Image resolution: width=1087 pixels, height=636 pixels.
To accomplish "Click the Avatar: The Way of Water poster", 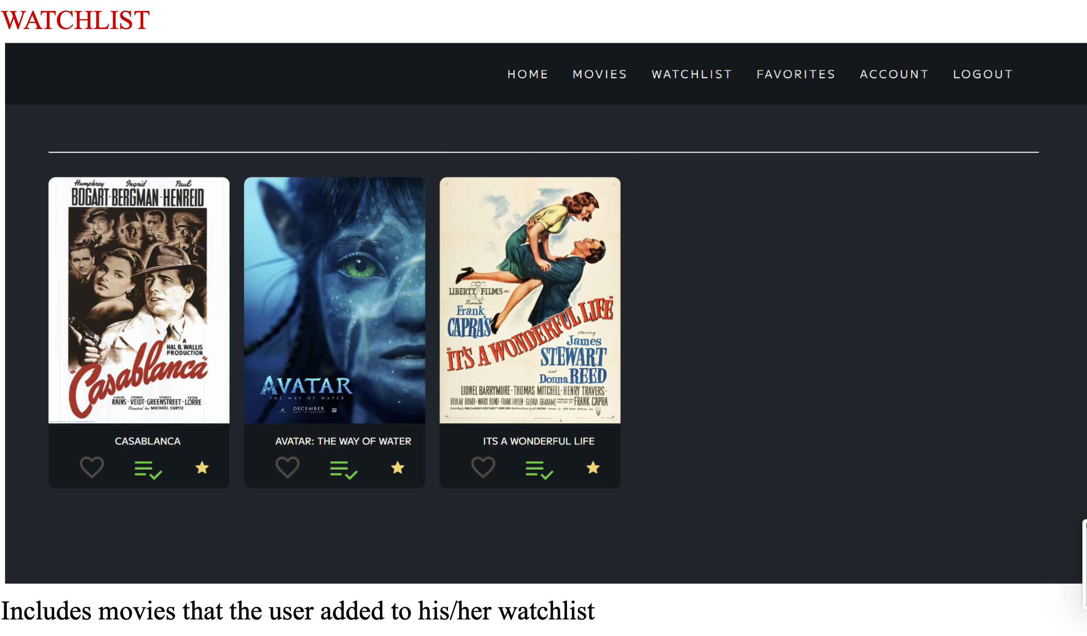I will click(x=334, y=301).
